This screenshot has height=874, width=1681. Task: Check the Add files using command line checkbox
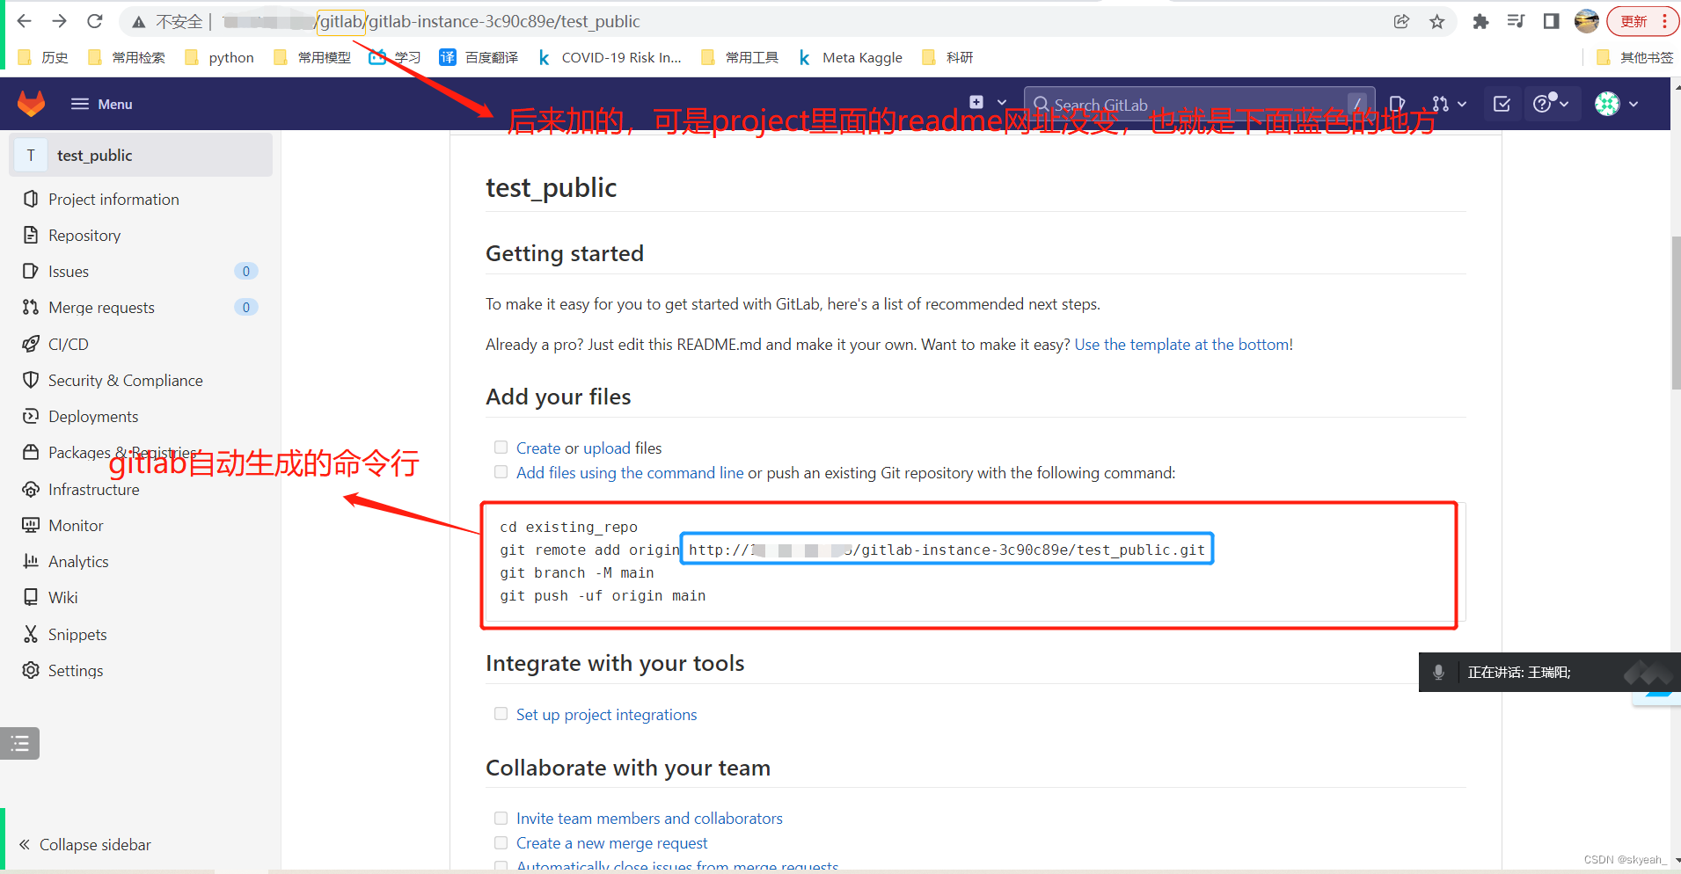(x=501, y=472)
